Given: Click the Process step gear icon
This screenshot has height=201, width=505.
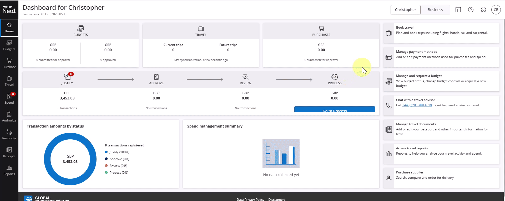Looking at the screenshot, I should pyautogui.click(x=335, y=77).
